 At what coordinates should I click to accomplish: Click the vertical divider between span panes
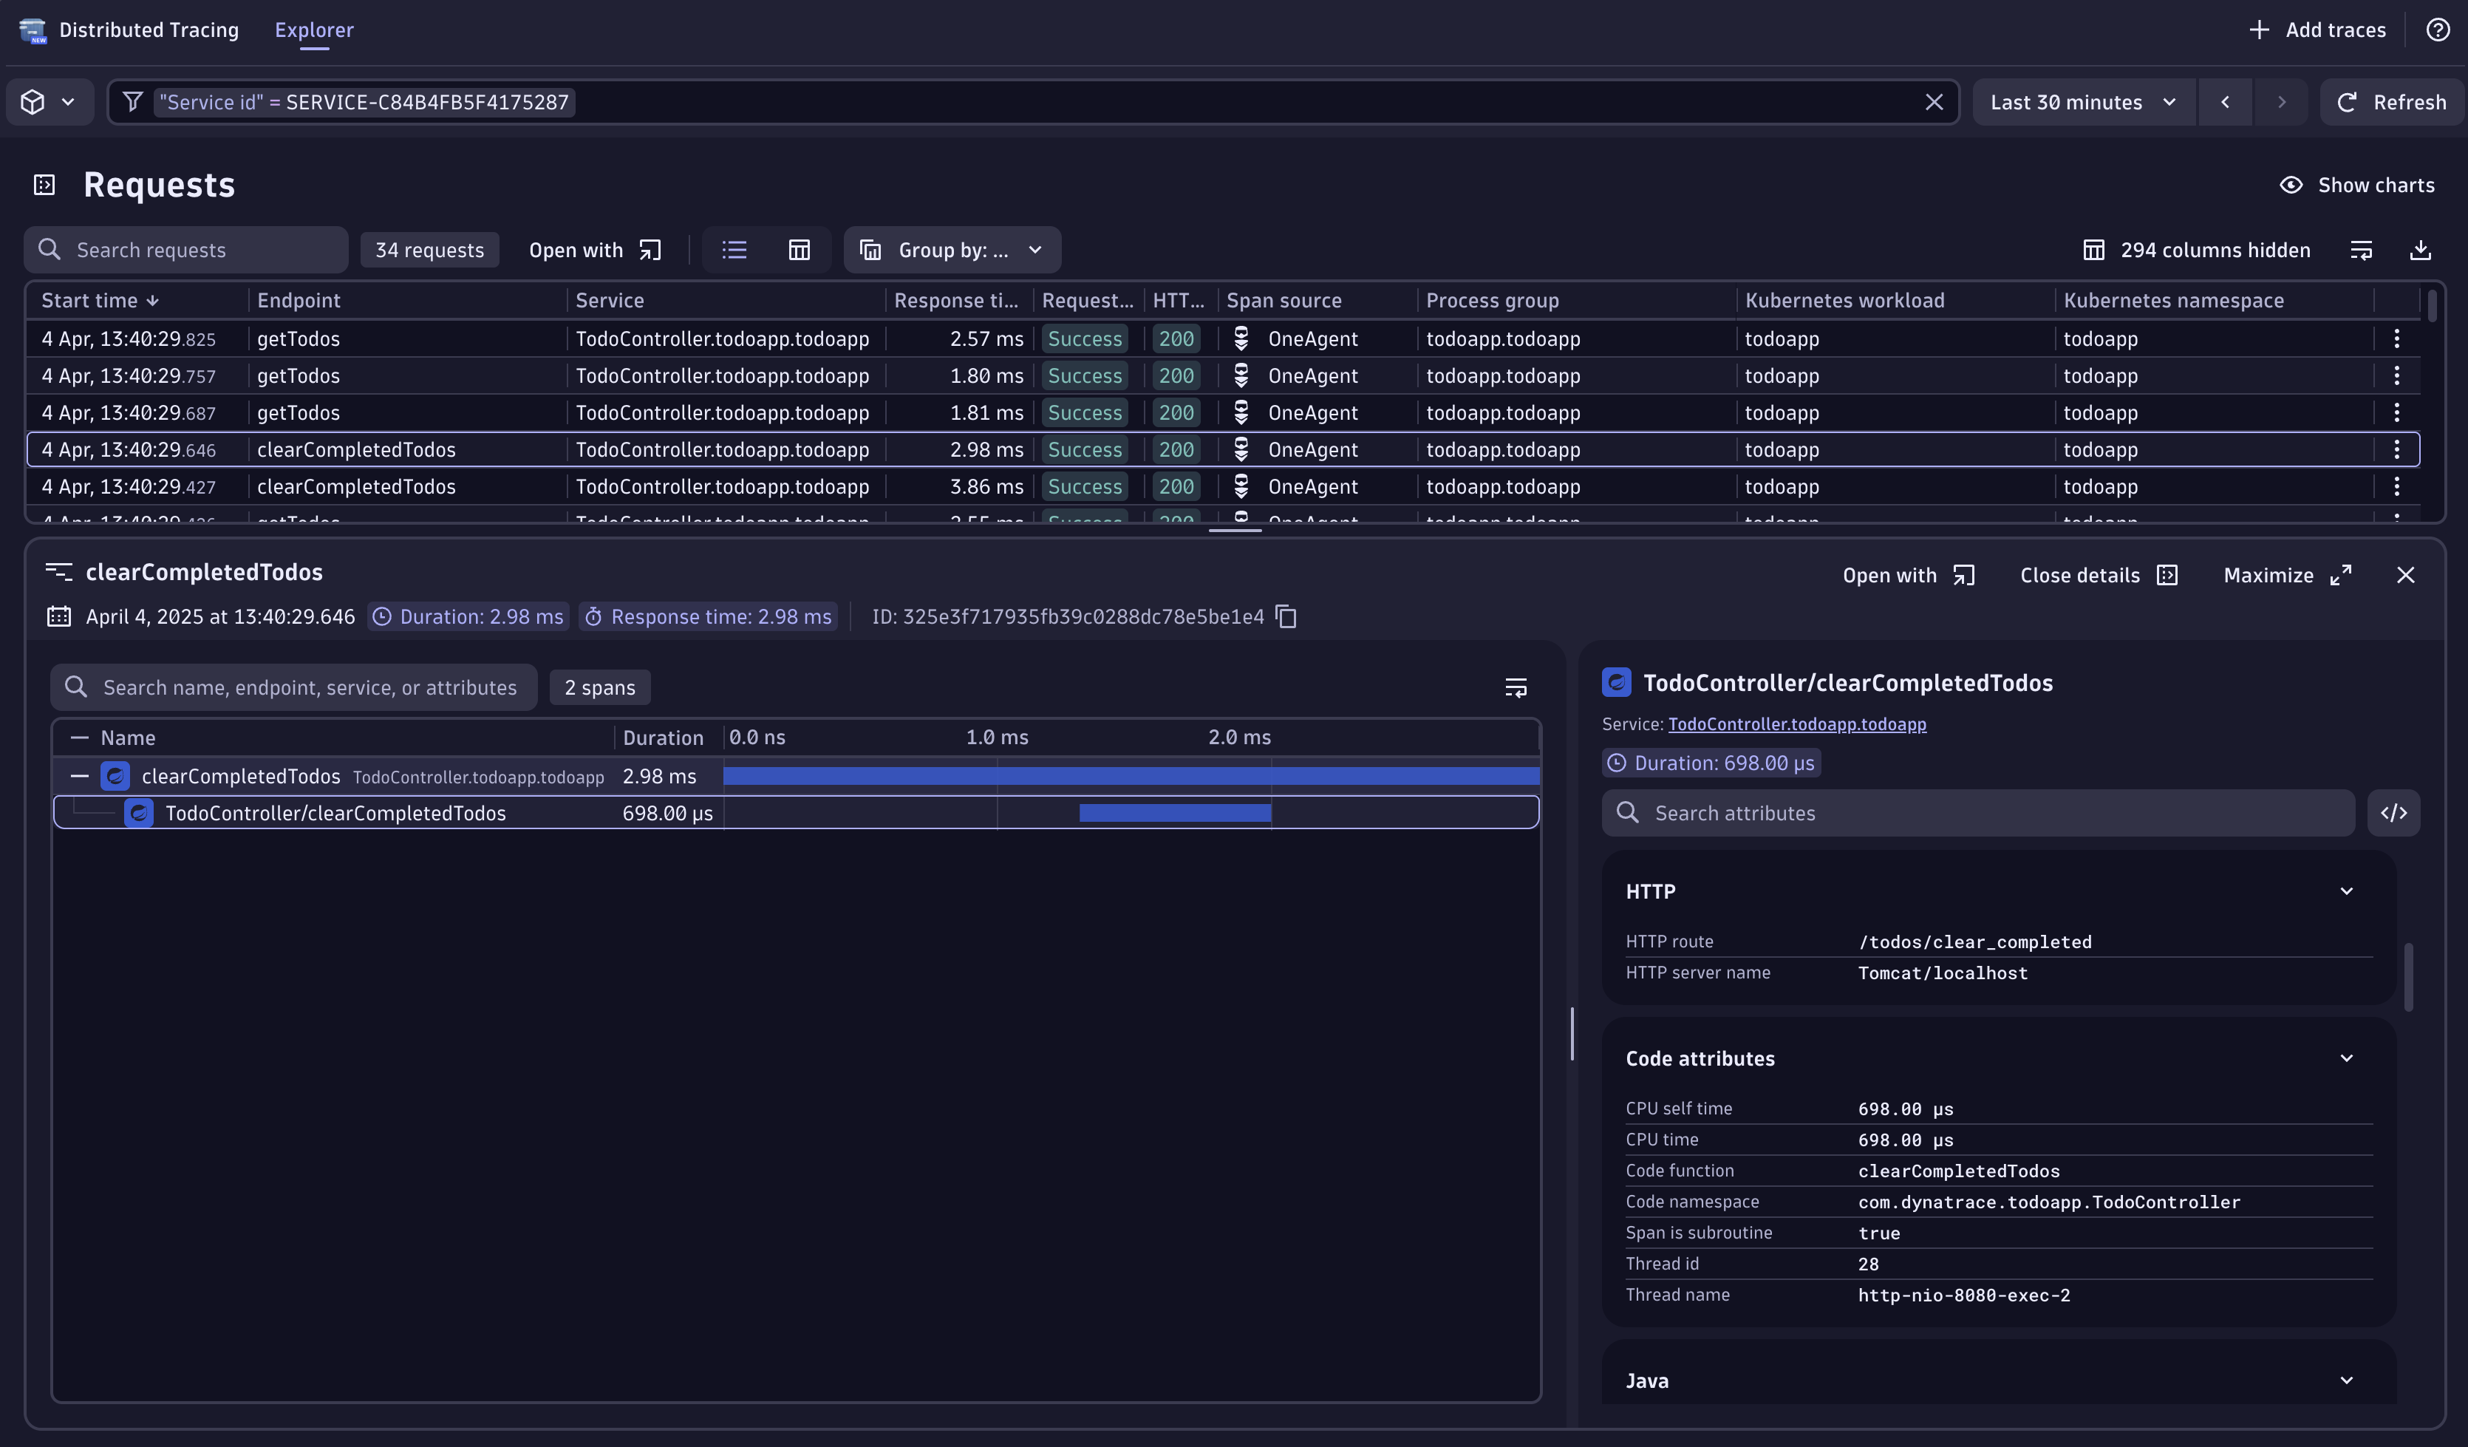tap(1572, 1034)
